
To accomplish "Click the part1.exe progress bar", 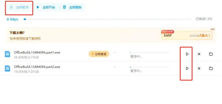I will point(150,53).
